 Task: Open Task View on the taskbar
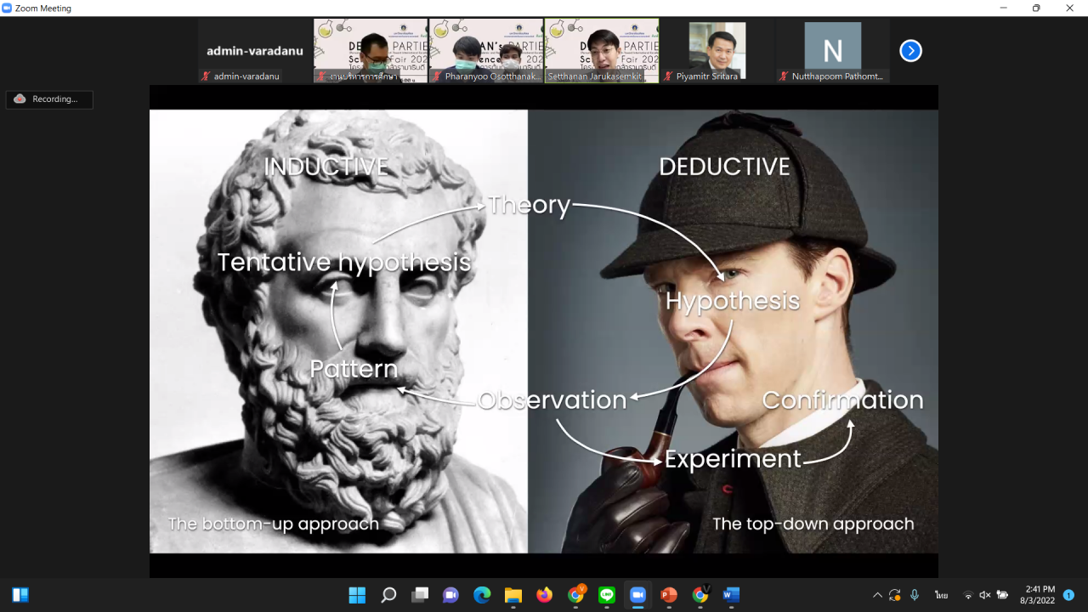[x=420, y=595]
